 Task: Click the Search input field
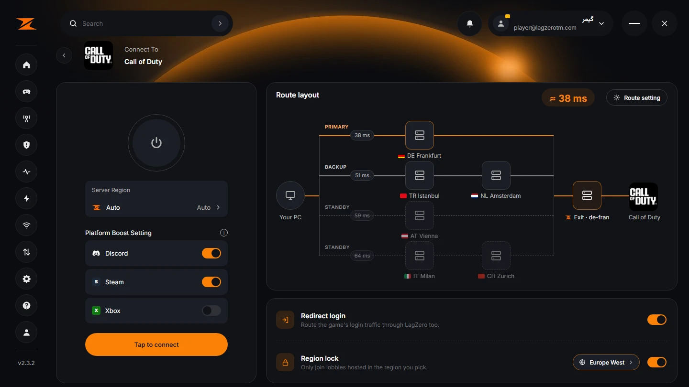pyautogui.click(x=146, y=23)
